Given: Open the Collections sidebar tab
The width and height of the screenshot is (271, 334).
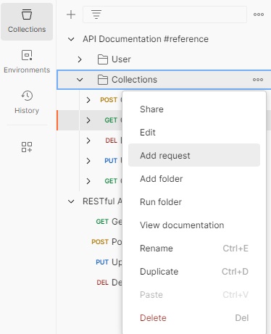Looking at the screenshot, I should 27,22.
